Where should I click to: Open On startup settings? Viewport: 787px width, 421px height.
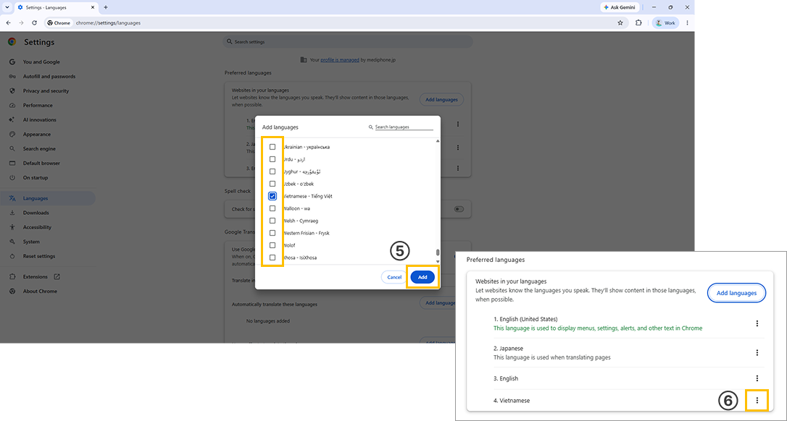(x=35, y=178)
